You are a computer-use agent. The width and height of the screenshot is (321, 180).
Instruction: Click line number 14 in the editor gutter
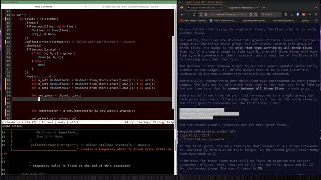[x=8, y=19]
